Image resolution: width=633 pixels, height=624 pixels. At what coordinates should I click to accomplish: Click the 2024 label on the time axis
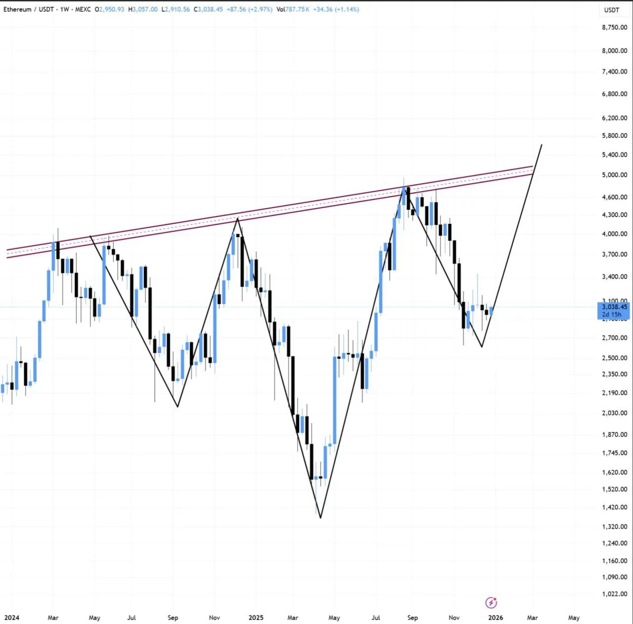(11, 618)
